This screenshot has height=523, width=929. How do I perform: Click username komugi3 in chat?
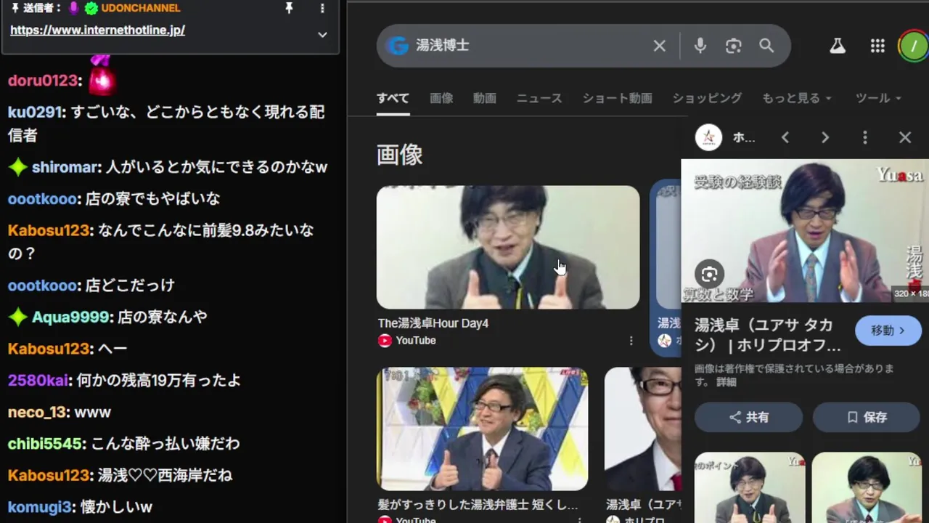[40, 507]
